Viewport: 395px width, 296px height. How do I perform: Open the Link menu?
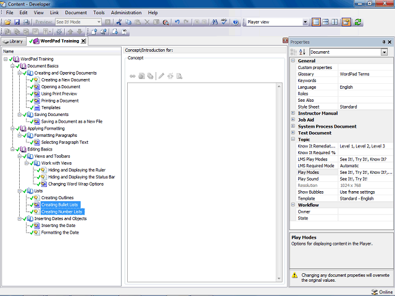pos(54,12)
